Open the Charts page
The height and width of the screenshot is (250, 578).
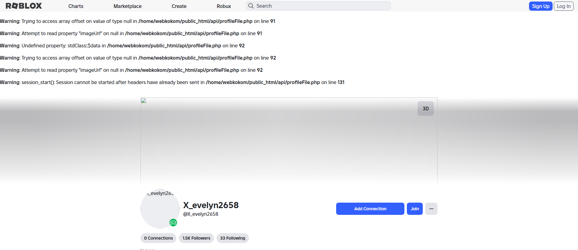[76, 6]
